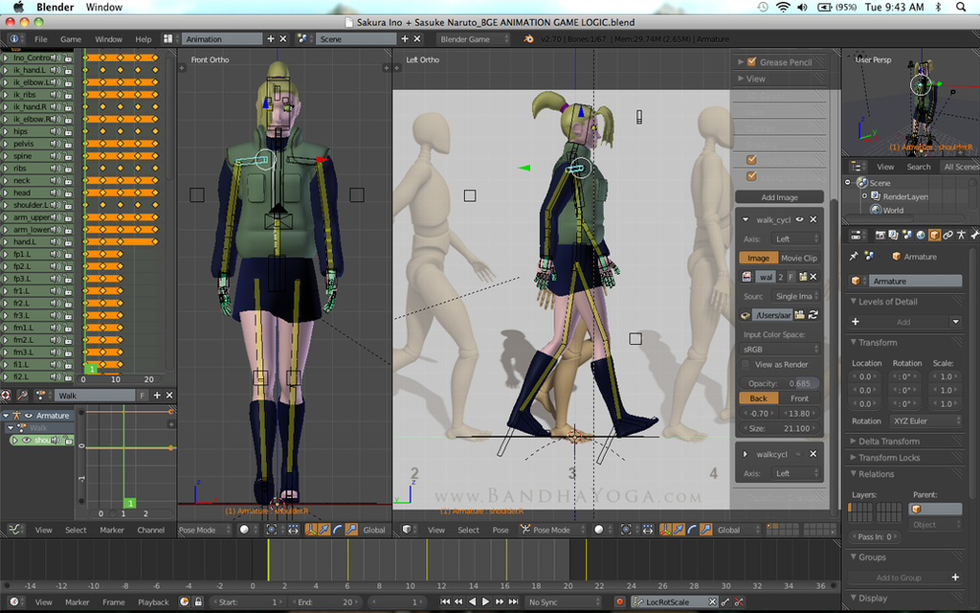Viewport: 980px width, 613px height.
Task: Open Global orientation dropdown in Left Ortho header
Action: (x=738, y=530)
